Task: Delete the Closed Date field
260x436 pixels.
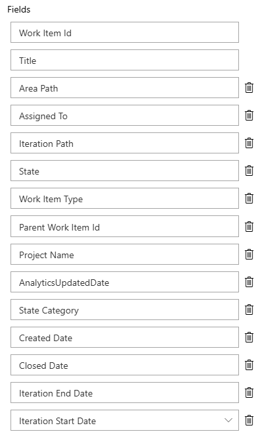Action: (x=249, y=365)
